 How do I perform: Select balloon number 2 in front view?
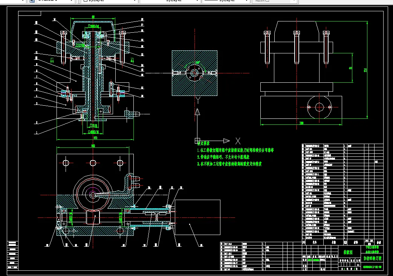[37, 123]
